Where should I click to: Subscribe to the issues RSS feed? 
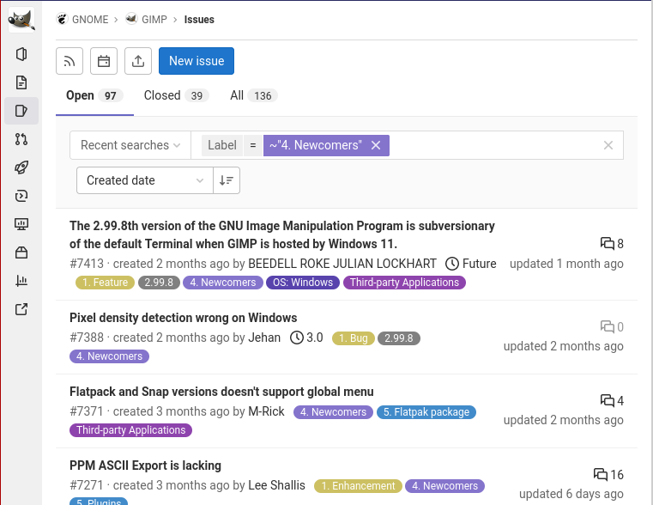pyautogui.click(x=70, y=61)
